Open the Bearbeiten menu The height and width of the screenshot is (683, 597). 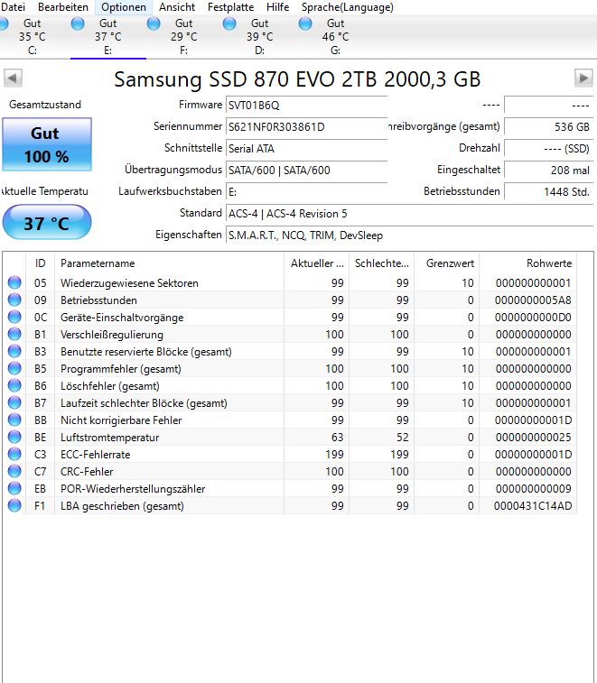[63, 7]
